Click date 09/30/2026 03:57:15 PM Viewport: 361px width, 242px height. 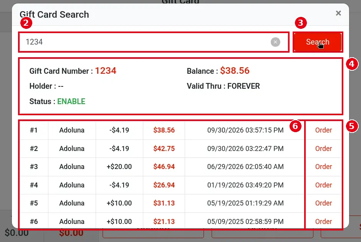[245, 130]
